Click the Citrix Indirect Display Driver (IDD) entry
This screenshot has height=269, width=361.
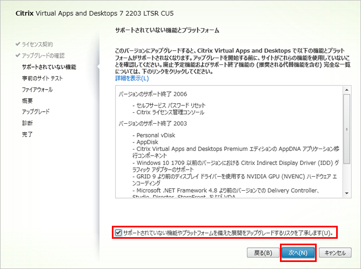(236, 166)
